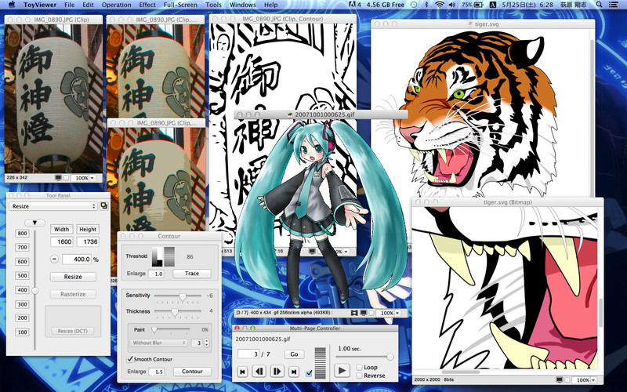The height and width of the screenshot is (392, 627).
Task: Select the 300 size preset
Action: coord(23,304)
